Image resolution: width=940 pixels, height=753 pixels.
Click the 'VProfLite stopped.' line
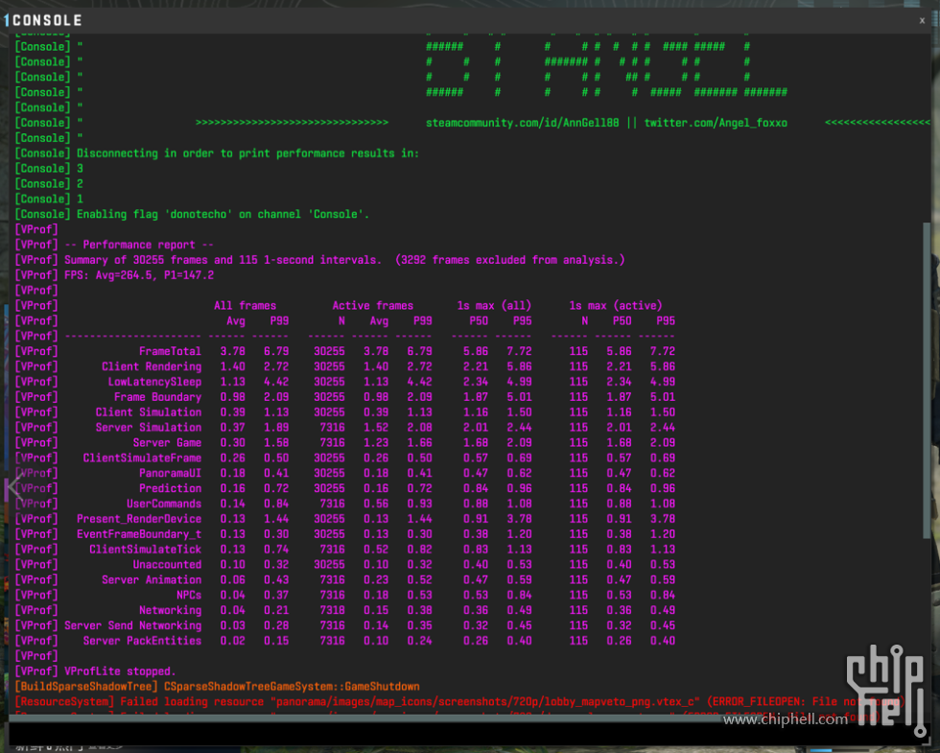coord(120,671)
